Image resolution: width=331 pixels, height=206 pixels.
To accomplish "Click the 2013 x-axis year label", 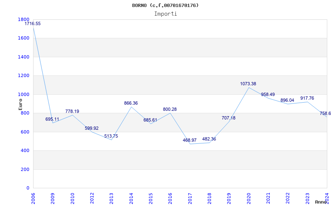I will pos(111,198).
